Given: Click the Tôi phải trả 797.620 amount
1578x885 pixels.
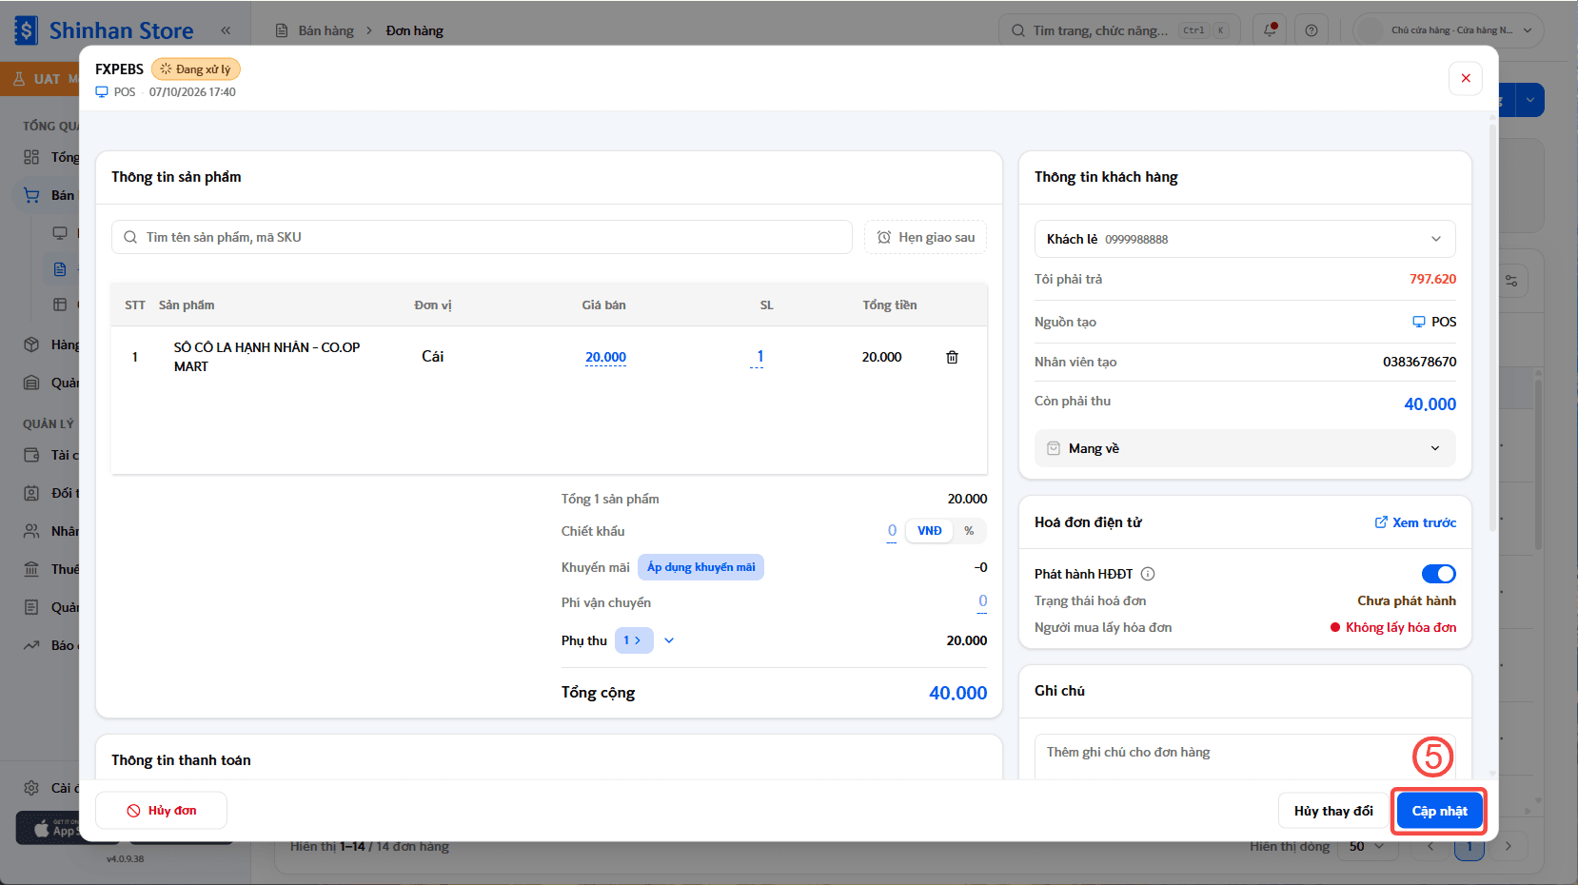Looking at the screenshot, I should pos(1432,279).
